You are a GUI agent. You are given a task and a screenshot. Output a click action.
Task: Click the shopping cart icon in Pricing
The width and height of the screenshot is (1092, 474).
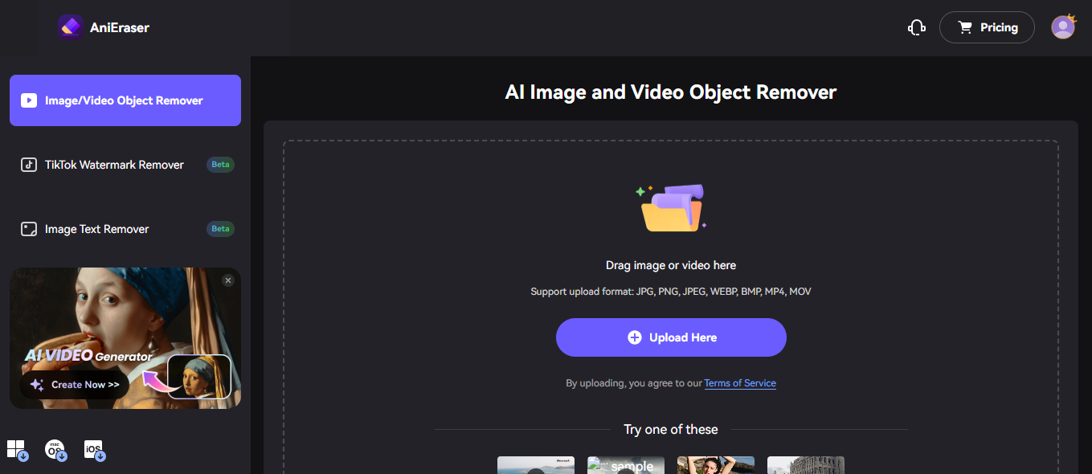click(965, 27)
